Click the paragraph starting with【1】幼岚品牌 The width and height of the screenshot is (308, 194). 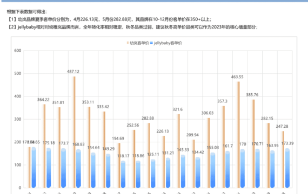coord(109,19)
